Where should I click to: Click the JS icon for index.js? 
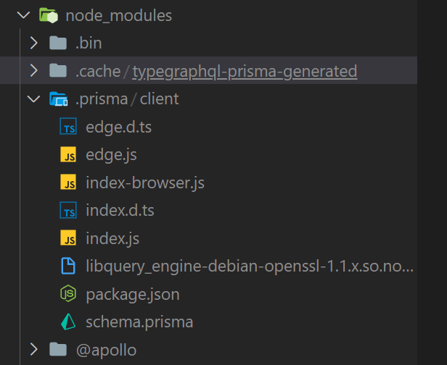(68, 238)
